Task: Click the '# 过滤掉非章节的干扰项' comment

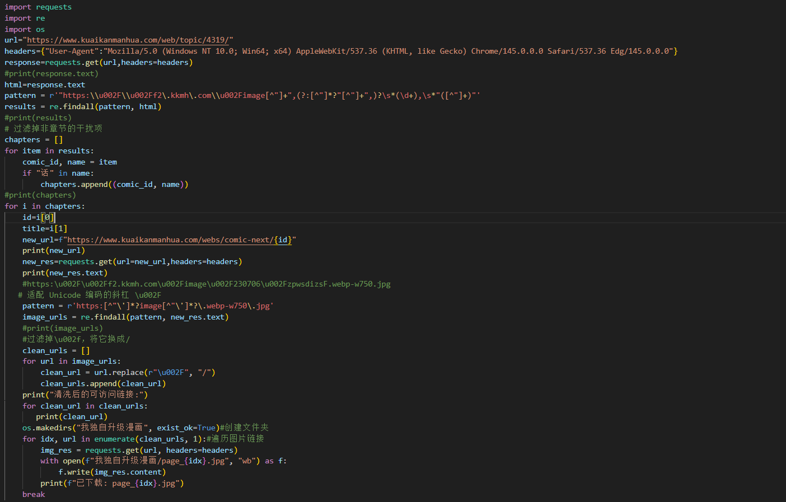Action: (x=53, y=129)
